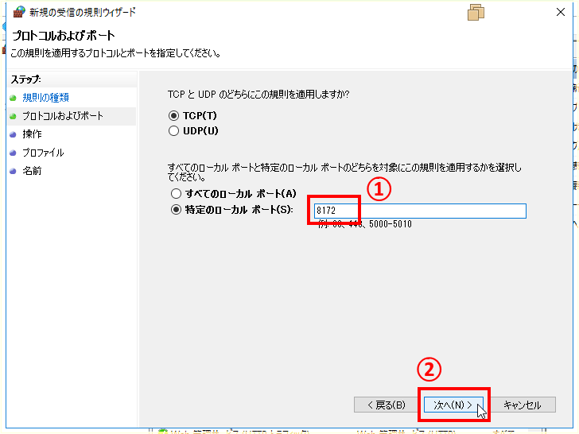The width and height of the screenshot is (579, 434).
Task: Click the port example text 5000-5010
Action: pyautogui.click(x=391, y=224)
